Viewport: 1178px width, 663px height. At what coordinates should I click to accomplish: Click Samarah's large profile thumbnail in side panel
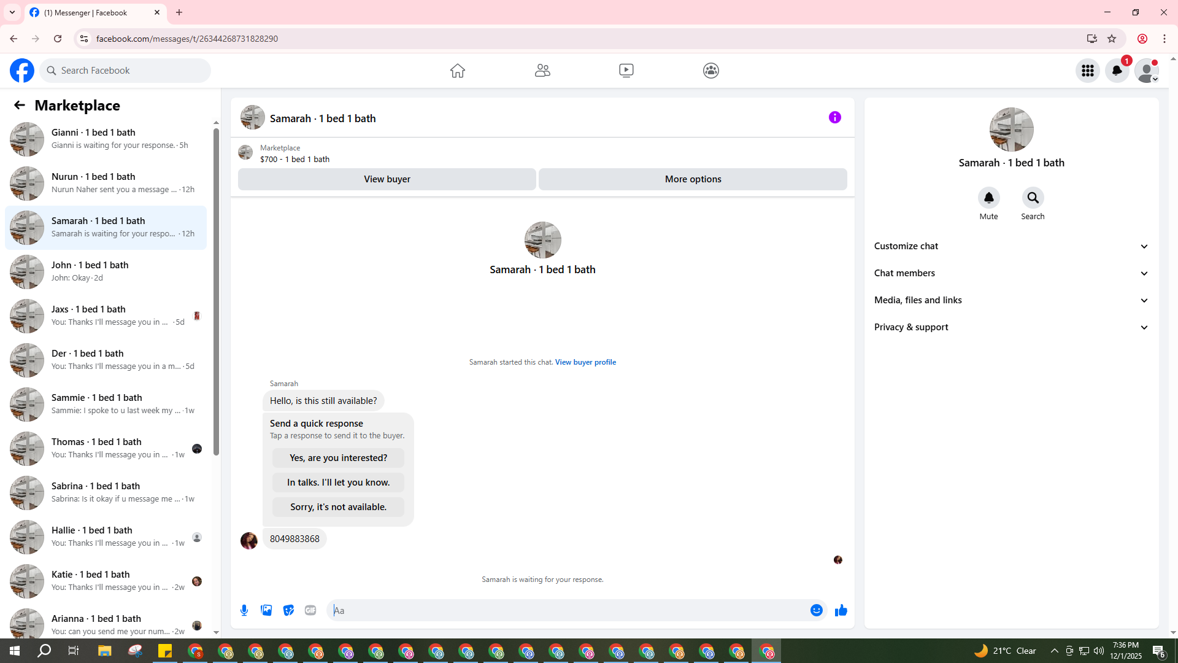[1012, 130]
